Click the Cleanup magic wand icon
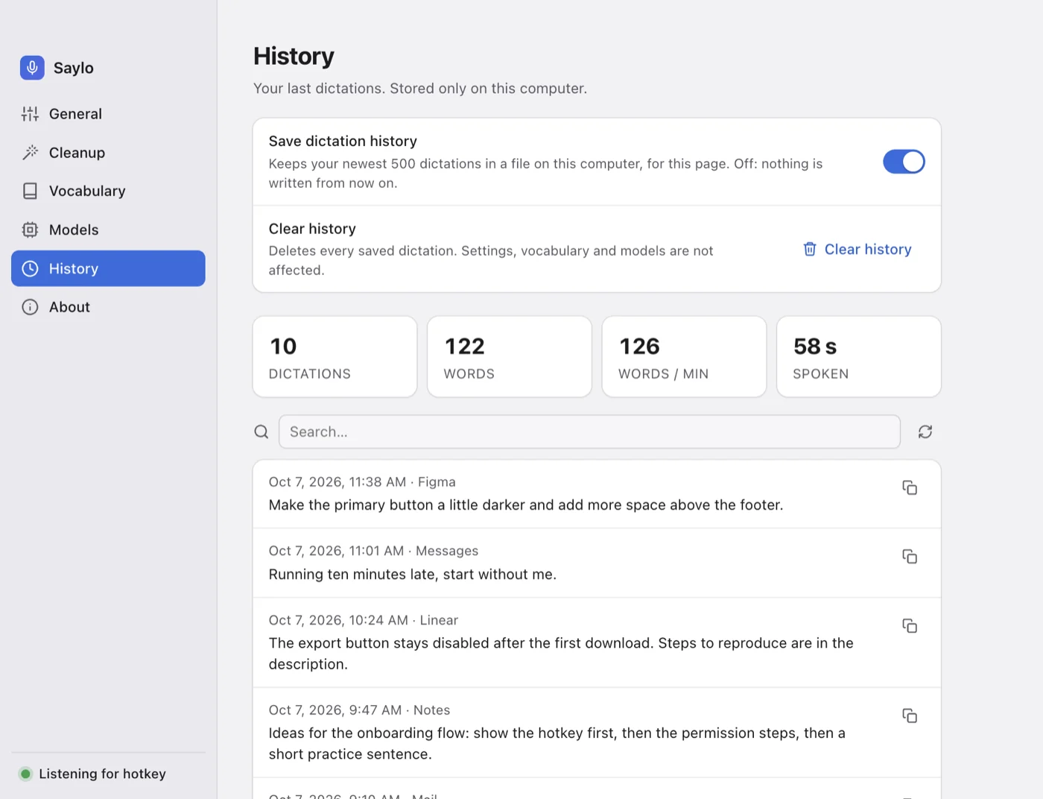 click(x=30, y=153)
